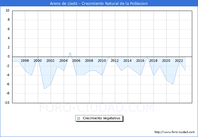Click the y-axis value -8
Screen dimensions: 198x137
click(x=8, y=93)
